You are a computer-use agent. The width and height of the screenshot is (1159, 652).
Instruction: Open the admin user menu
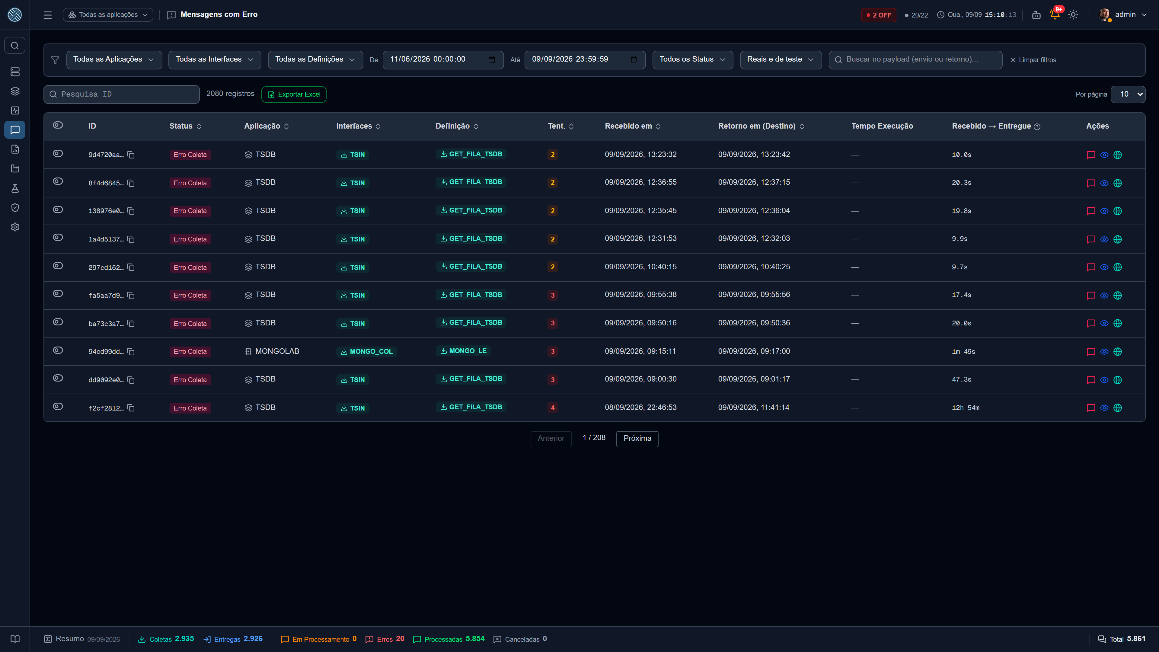tap(1122, 15)
